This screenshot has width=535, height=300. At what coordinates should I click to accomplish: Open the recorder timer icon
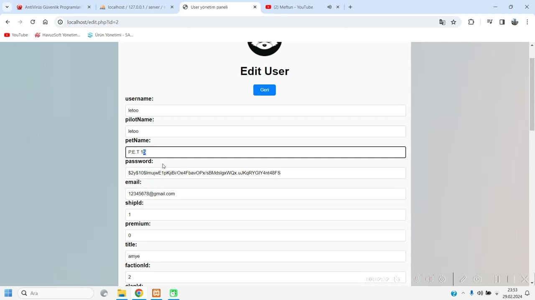pos(397,279)
